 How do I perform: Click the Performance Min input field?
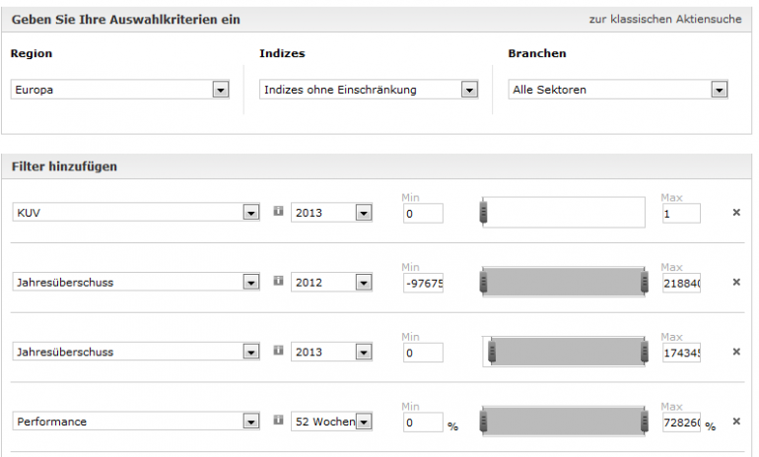click(423, 423)
